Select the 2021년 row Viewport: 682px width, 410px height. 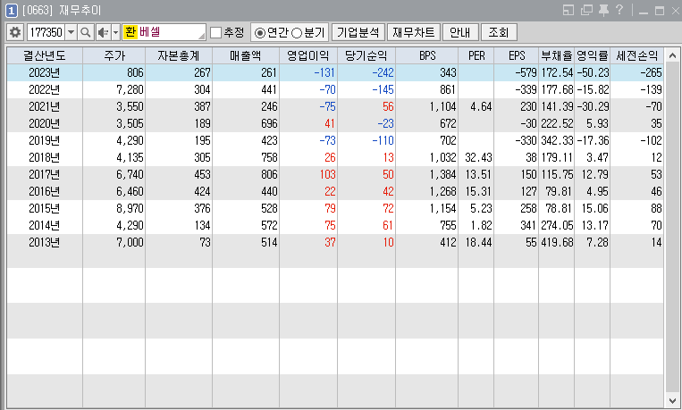[335, 106]
